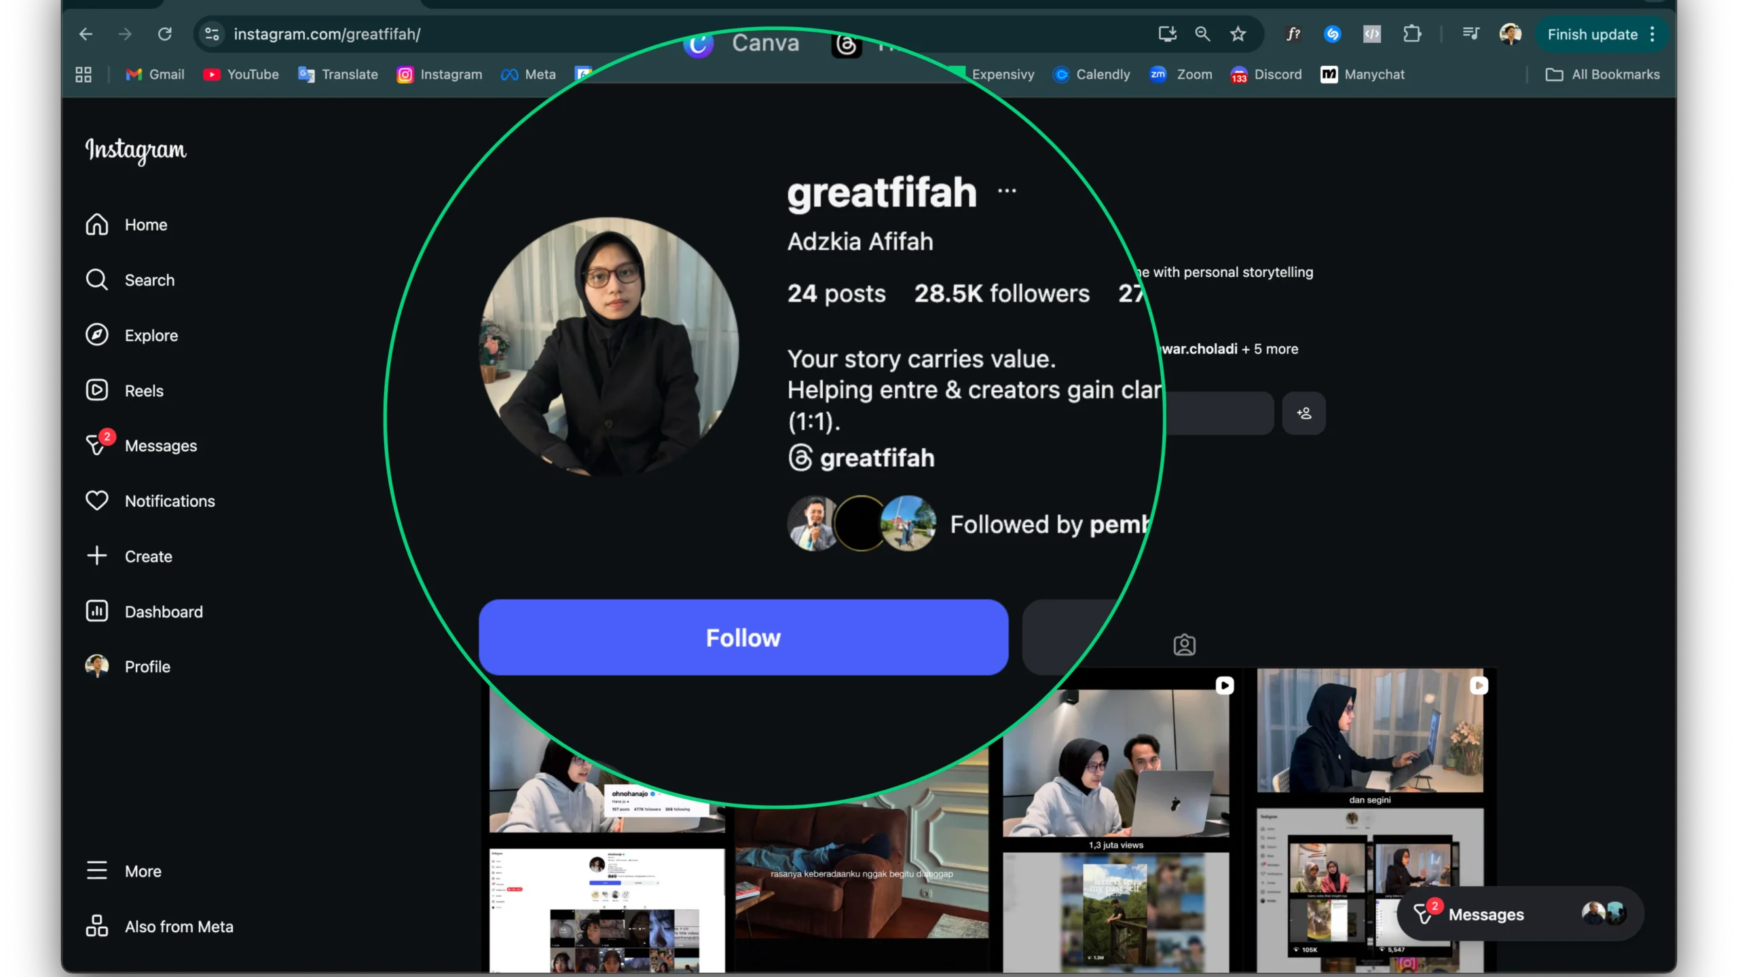This screenshot has height=977, width=1738.
Task: Expand Also from Meta in the sidebar
Action: (160, 927)
